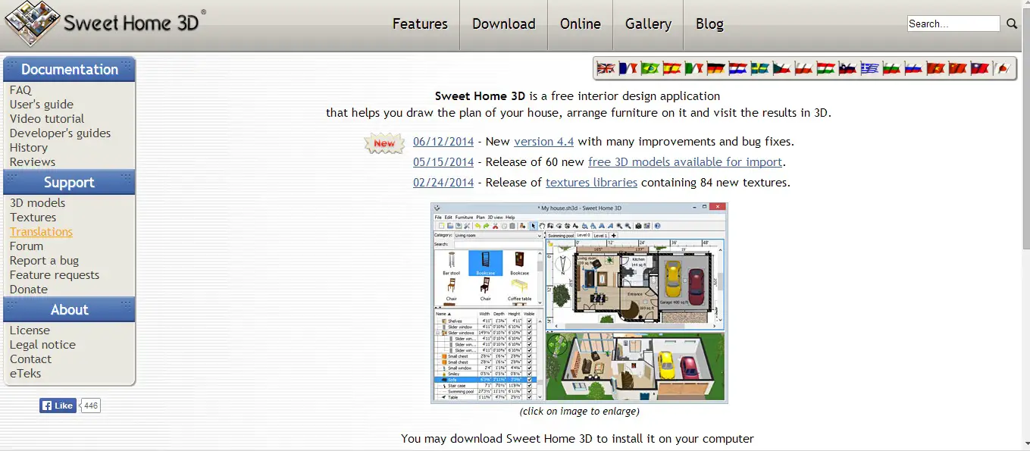The width and height of the screenshot is (1030, 451).
Task: Select the Italian flag language icon
Action: (693, 69)
